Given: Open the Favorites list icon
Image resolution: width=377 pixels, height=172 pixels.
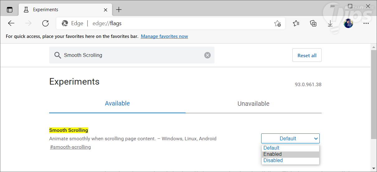Looking at the screenshot, I should click(x=296, y=23).
